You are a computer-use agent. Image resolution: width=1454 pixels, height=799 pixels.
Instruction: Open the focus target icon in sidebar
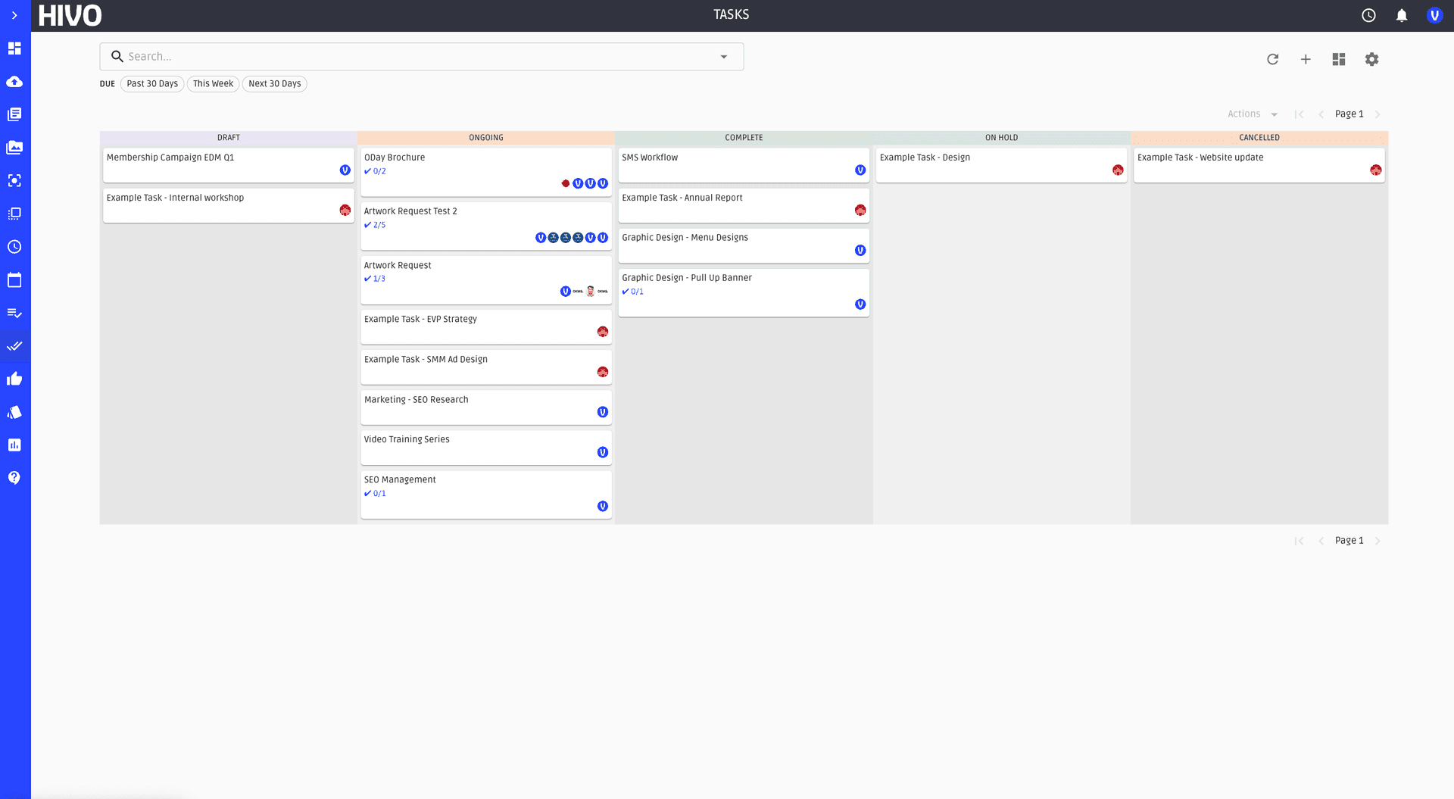pyautogui.click(x=14, y=180)
